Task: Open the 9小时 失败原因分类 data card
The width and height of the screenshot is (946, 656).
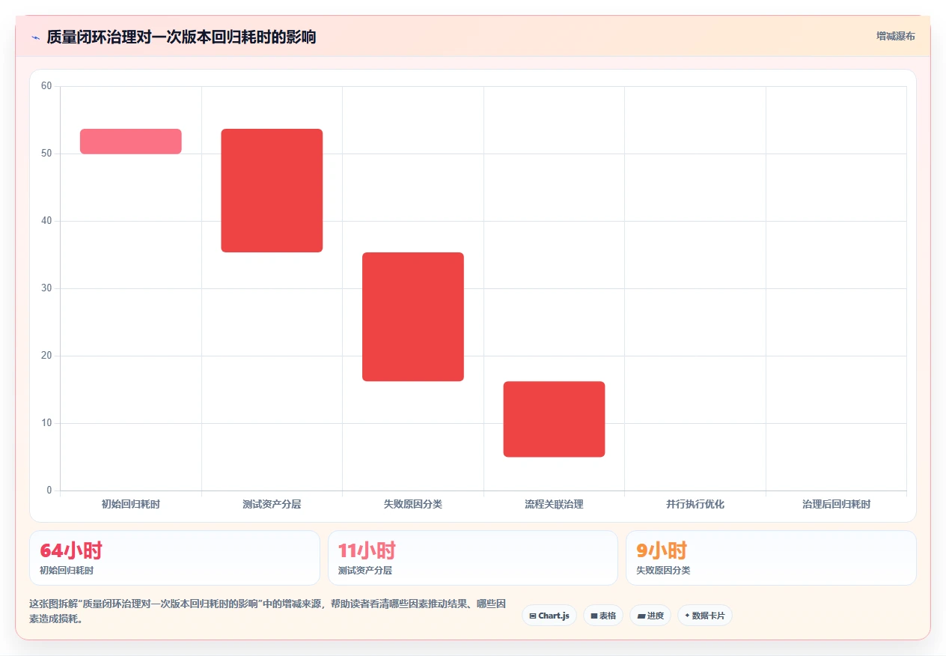Action: [771, 558]
